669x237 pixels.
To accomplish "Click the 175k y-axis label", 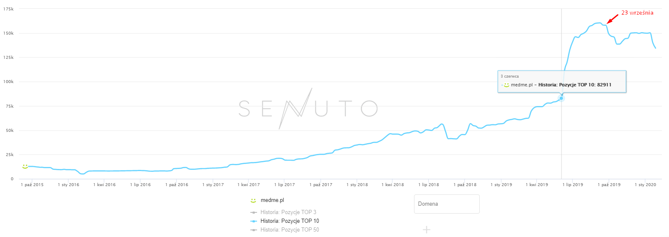I will [8, 9].
